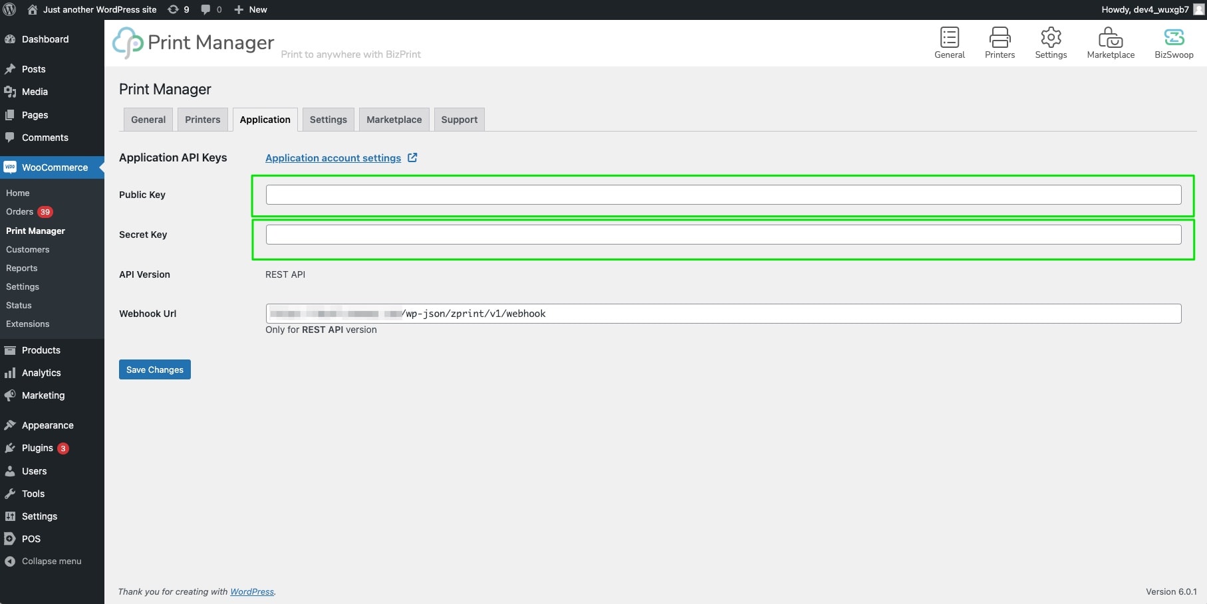Switch to the Support tab
The image size is (1207, 604).
coord(459,119)
